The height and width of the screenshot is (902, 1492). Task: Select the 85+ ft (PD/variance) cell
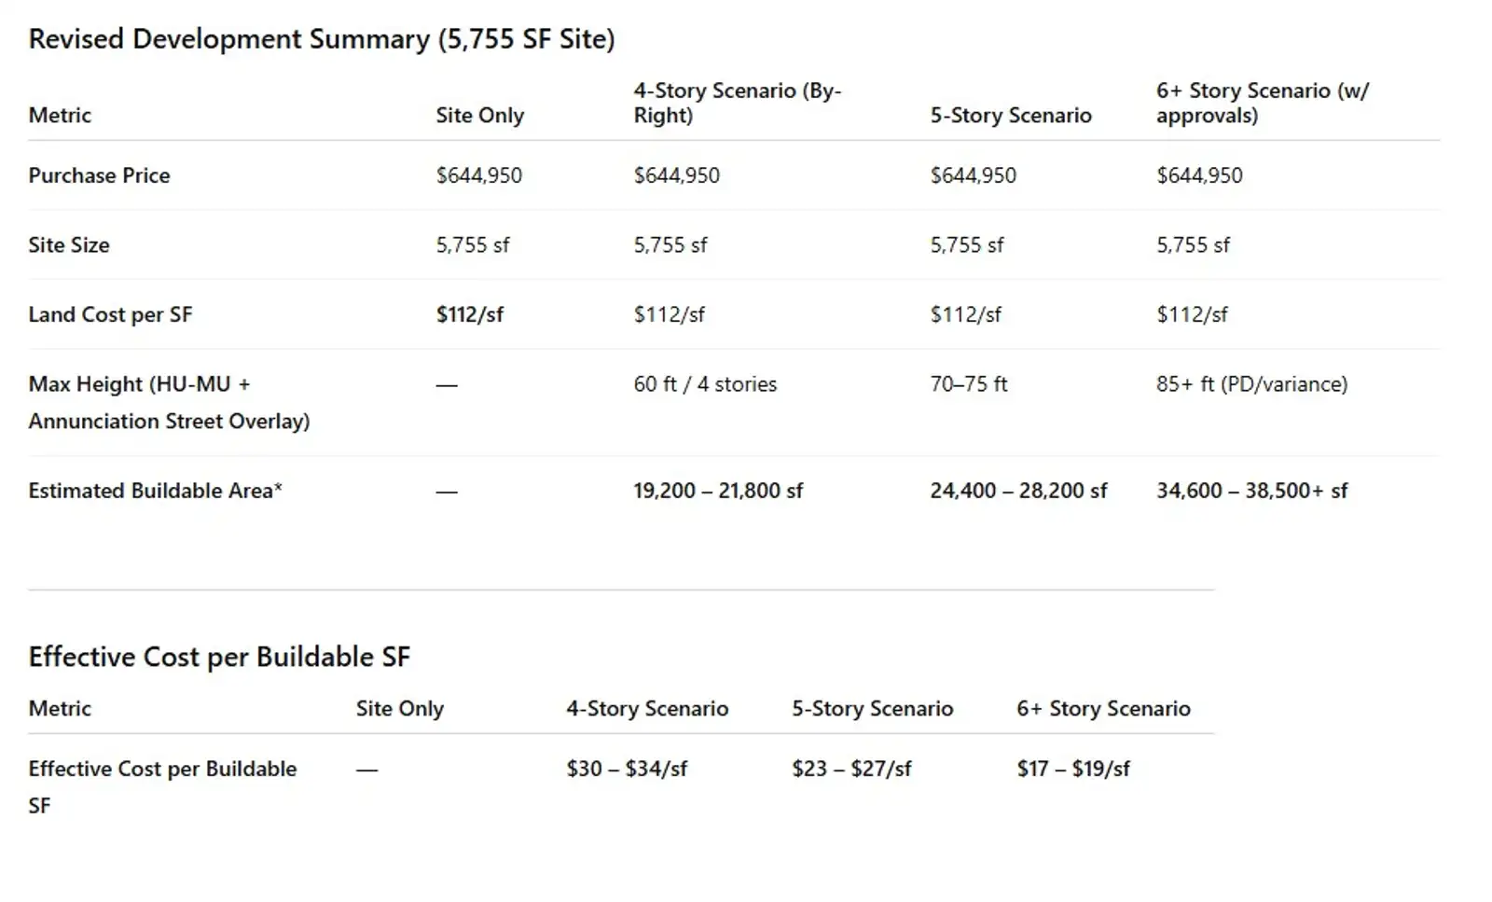click(x=1251, y=384)
